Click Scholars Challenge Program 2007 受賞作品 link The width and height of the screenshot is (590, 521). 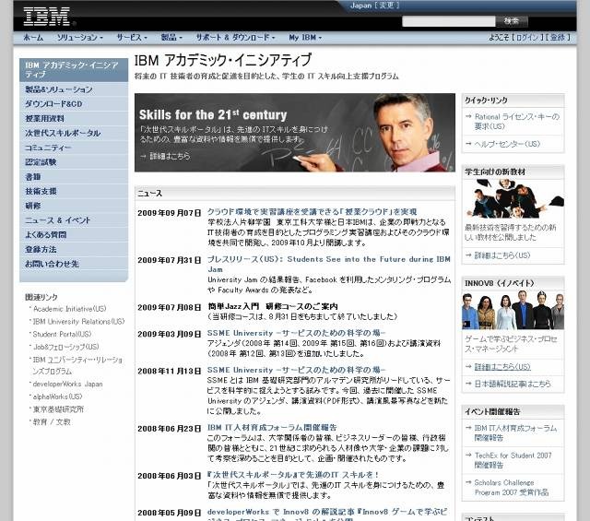pos(512,488)
